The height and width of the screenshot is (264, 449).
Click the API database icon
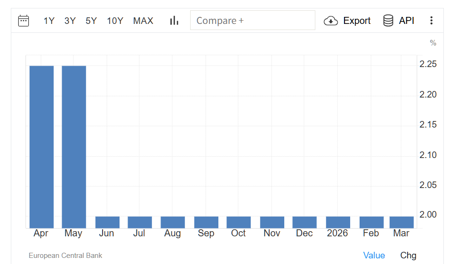pyautogui.click(x=388, y=21)
